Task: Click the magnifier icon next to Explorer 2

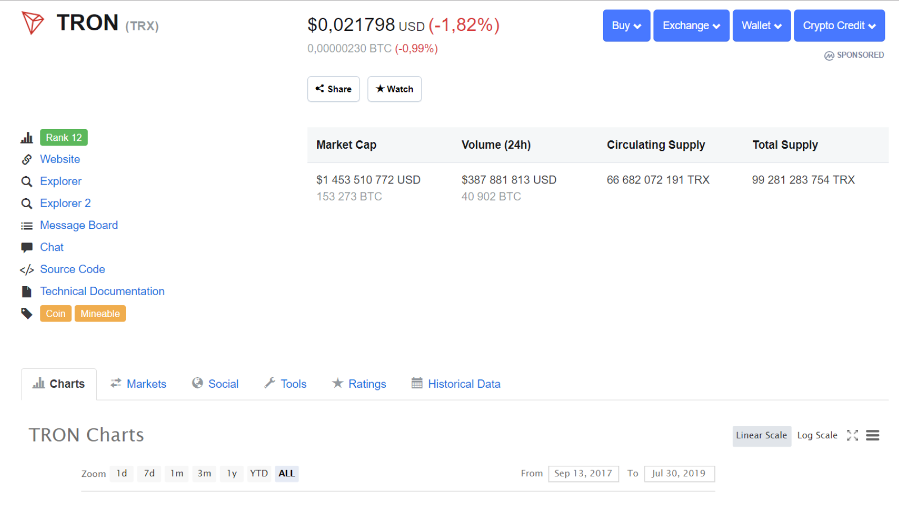Action: point(26,203)
